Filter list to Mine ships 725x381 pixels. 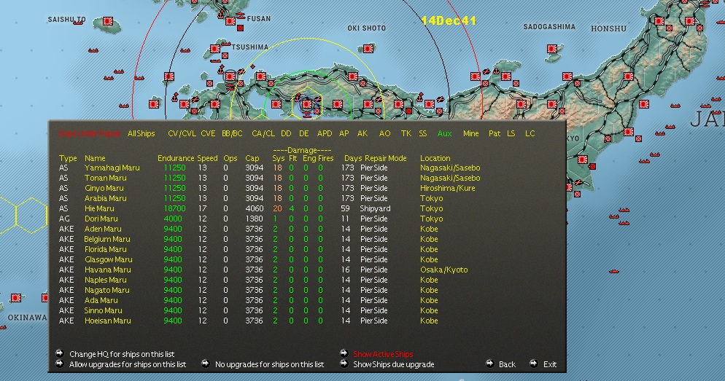pos(470,133)
